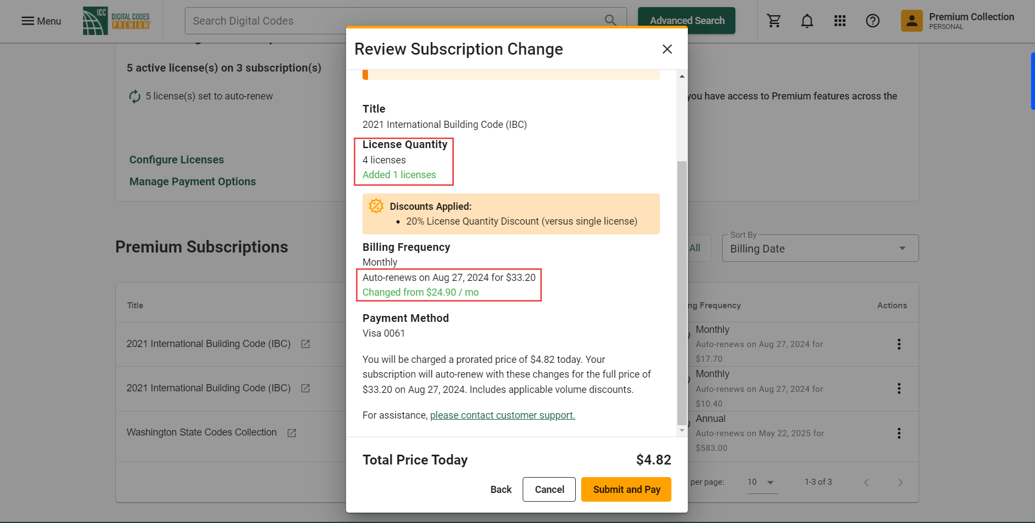
Task: Click the "Changed from $24.90 / mo" text
Action: tap(420, 292)
